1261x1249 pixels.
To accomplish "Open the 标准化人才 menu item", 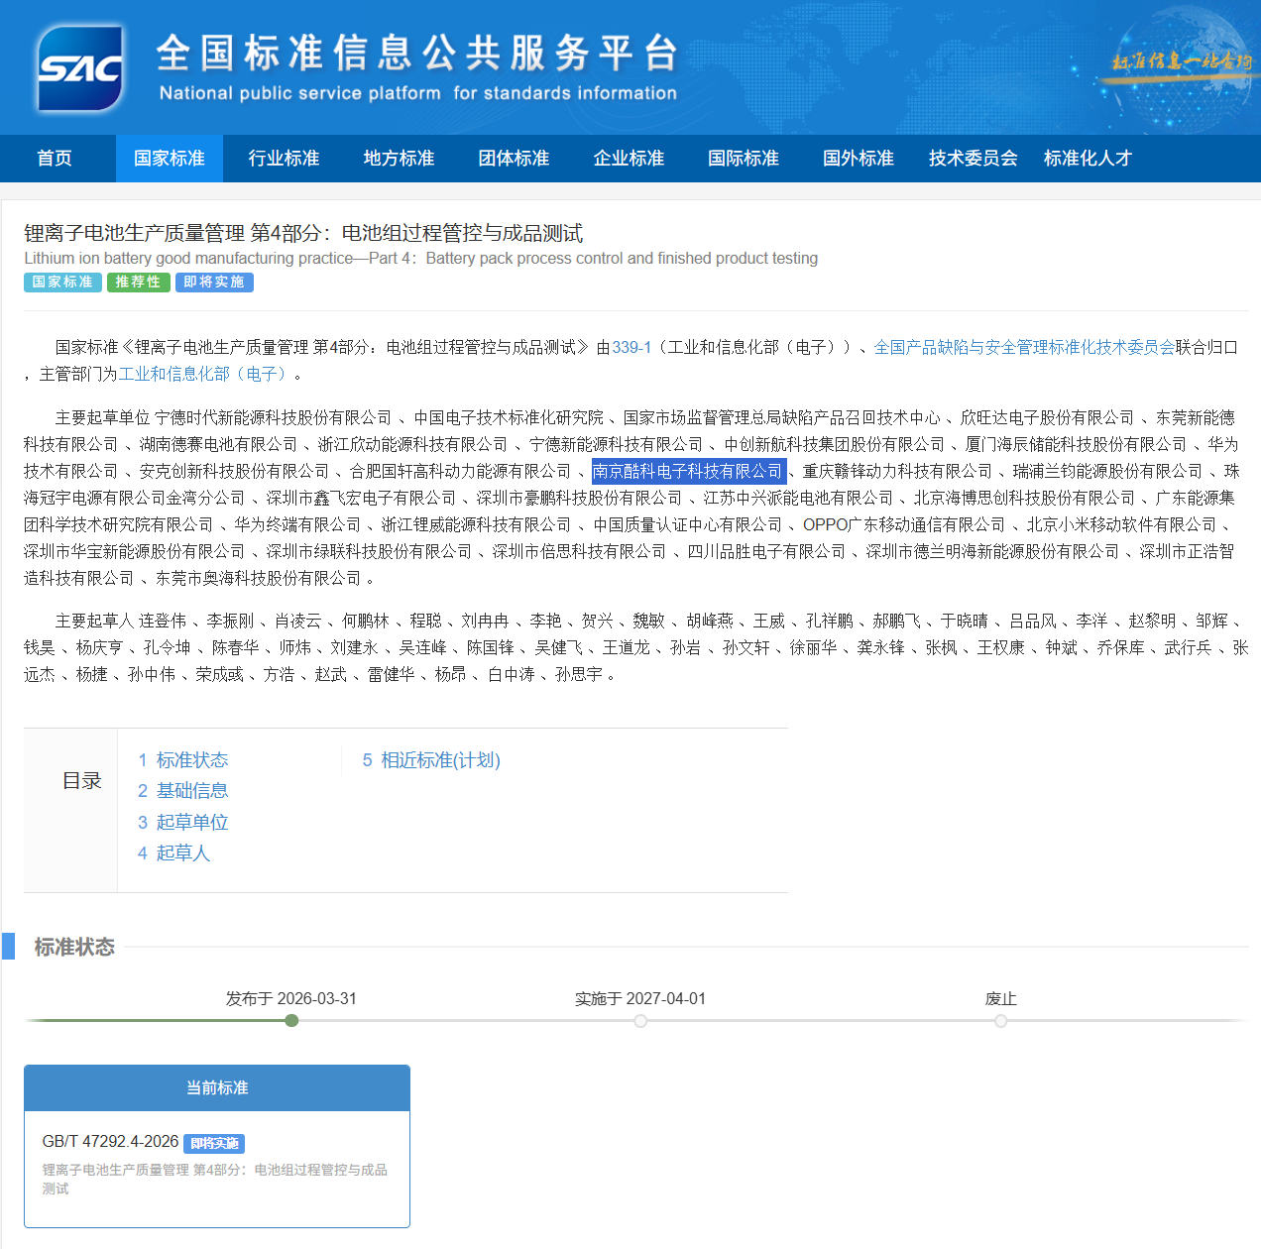I will [x=1088, y=159].
